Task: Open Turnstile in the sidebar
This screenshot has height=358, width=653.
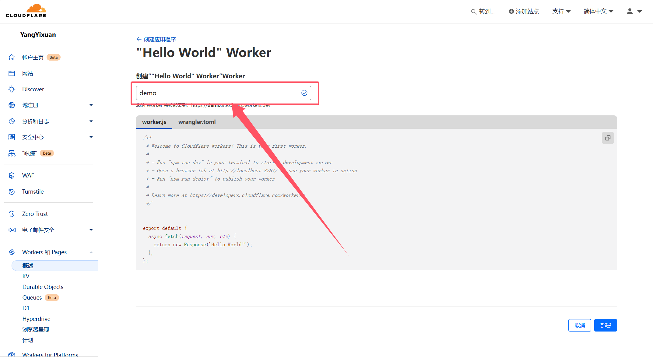Action: (x=33, y=191)
